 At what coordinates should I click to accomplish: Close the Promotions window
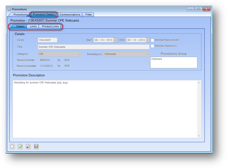[206, 9]
